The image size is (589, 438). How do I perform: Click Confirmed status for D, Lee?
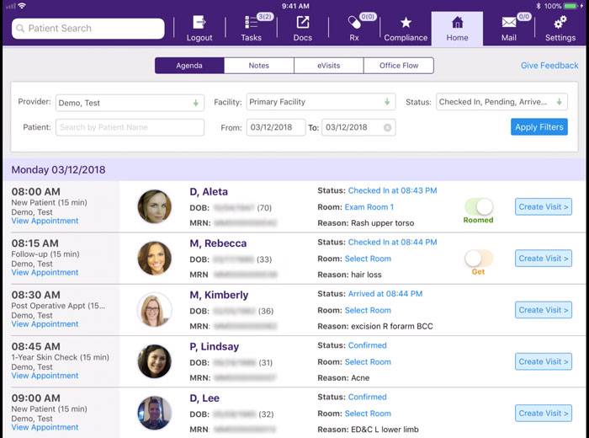[x=367, y=397]
